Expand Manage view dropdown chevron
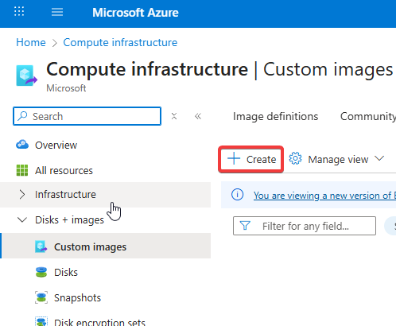 [379, 159]
